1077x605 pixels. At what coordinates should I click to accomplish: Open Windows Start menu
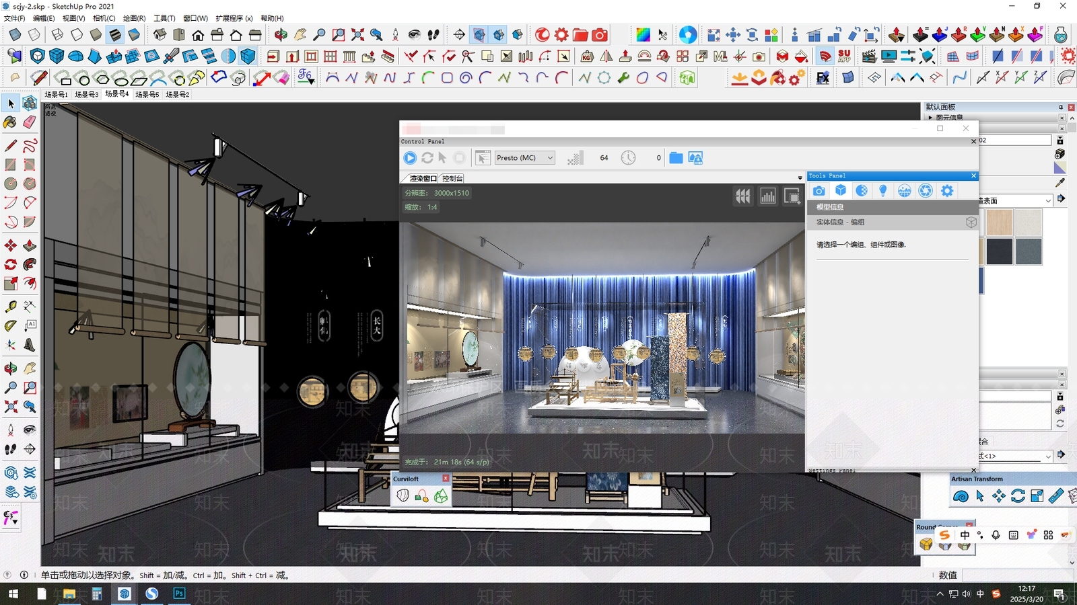click(12, 594)
